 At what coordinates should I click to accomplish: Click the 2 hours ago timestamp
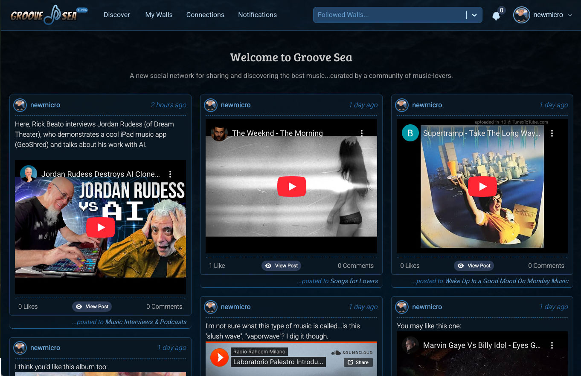point(168,105)
